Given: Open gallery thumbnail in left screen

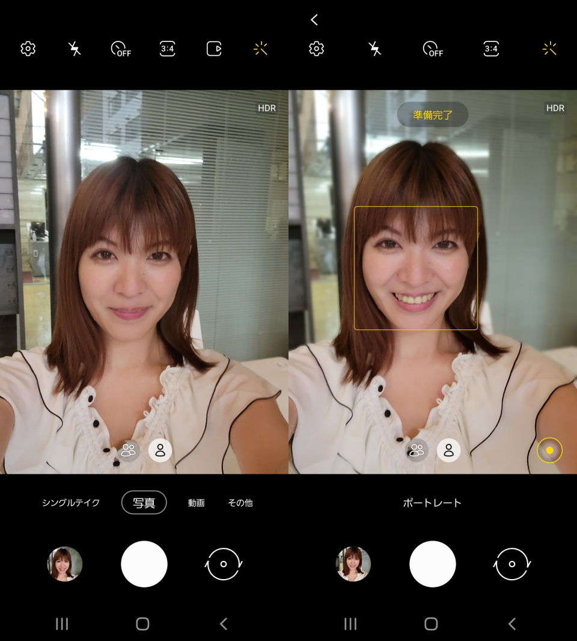Looking at the screenshot, I should (65, 564).
